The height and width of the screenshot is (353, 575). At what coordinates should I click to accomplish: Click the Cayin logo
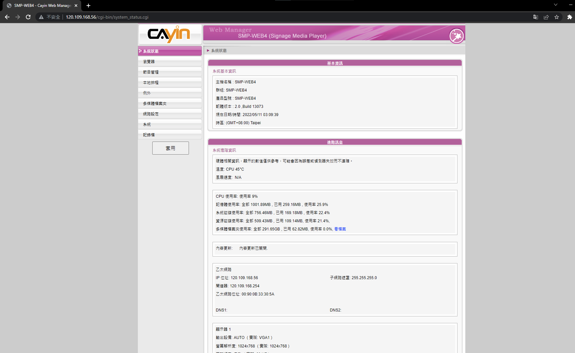169,34
